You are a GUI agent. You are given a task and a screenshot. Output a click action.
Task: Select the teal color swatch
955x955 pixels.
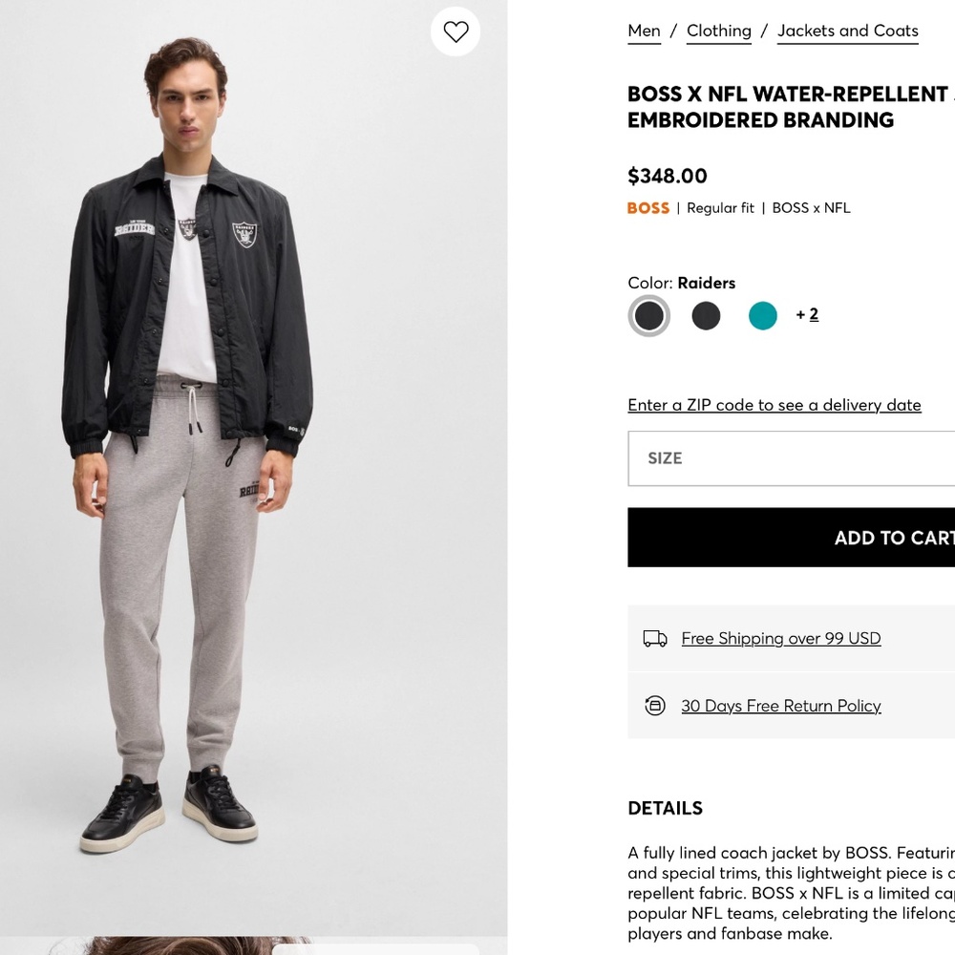(762, 315)
